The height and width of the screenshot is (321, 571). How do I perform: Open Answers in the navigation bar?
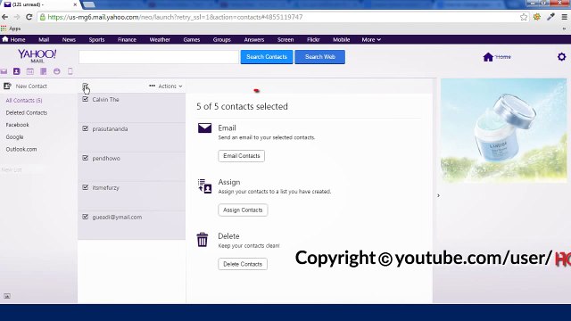click(x=253, y=39)
